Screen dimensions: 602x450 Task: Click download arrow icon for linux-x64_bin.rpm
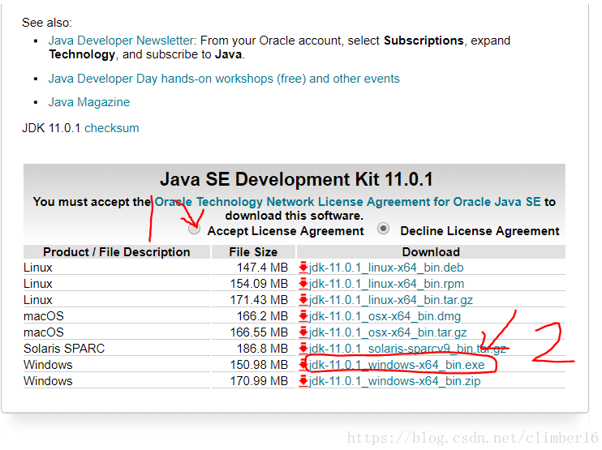[x=303, y=284]
